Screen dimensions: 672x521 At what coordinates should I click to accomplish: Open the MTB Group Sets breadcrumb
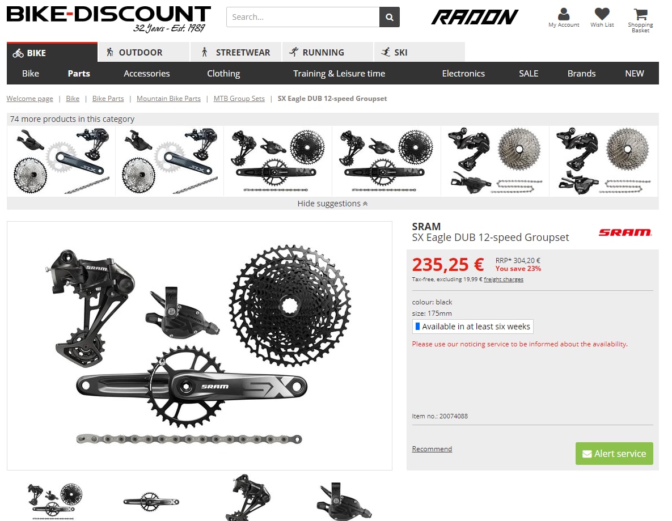(239, 99)
